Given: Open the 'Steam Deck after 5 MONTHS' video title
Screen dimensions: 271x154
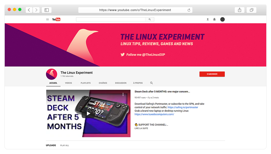Looking at the screenshot, I should click(x=162, y=92).
